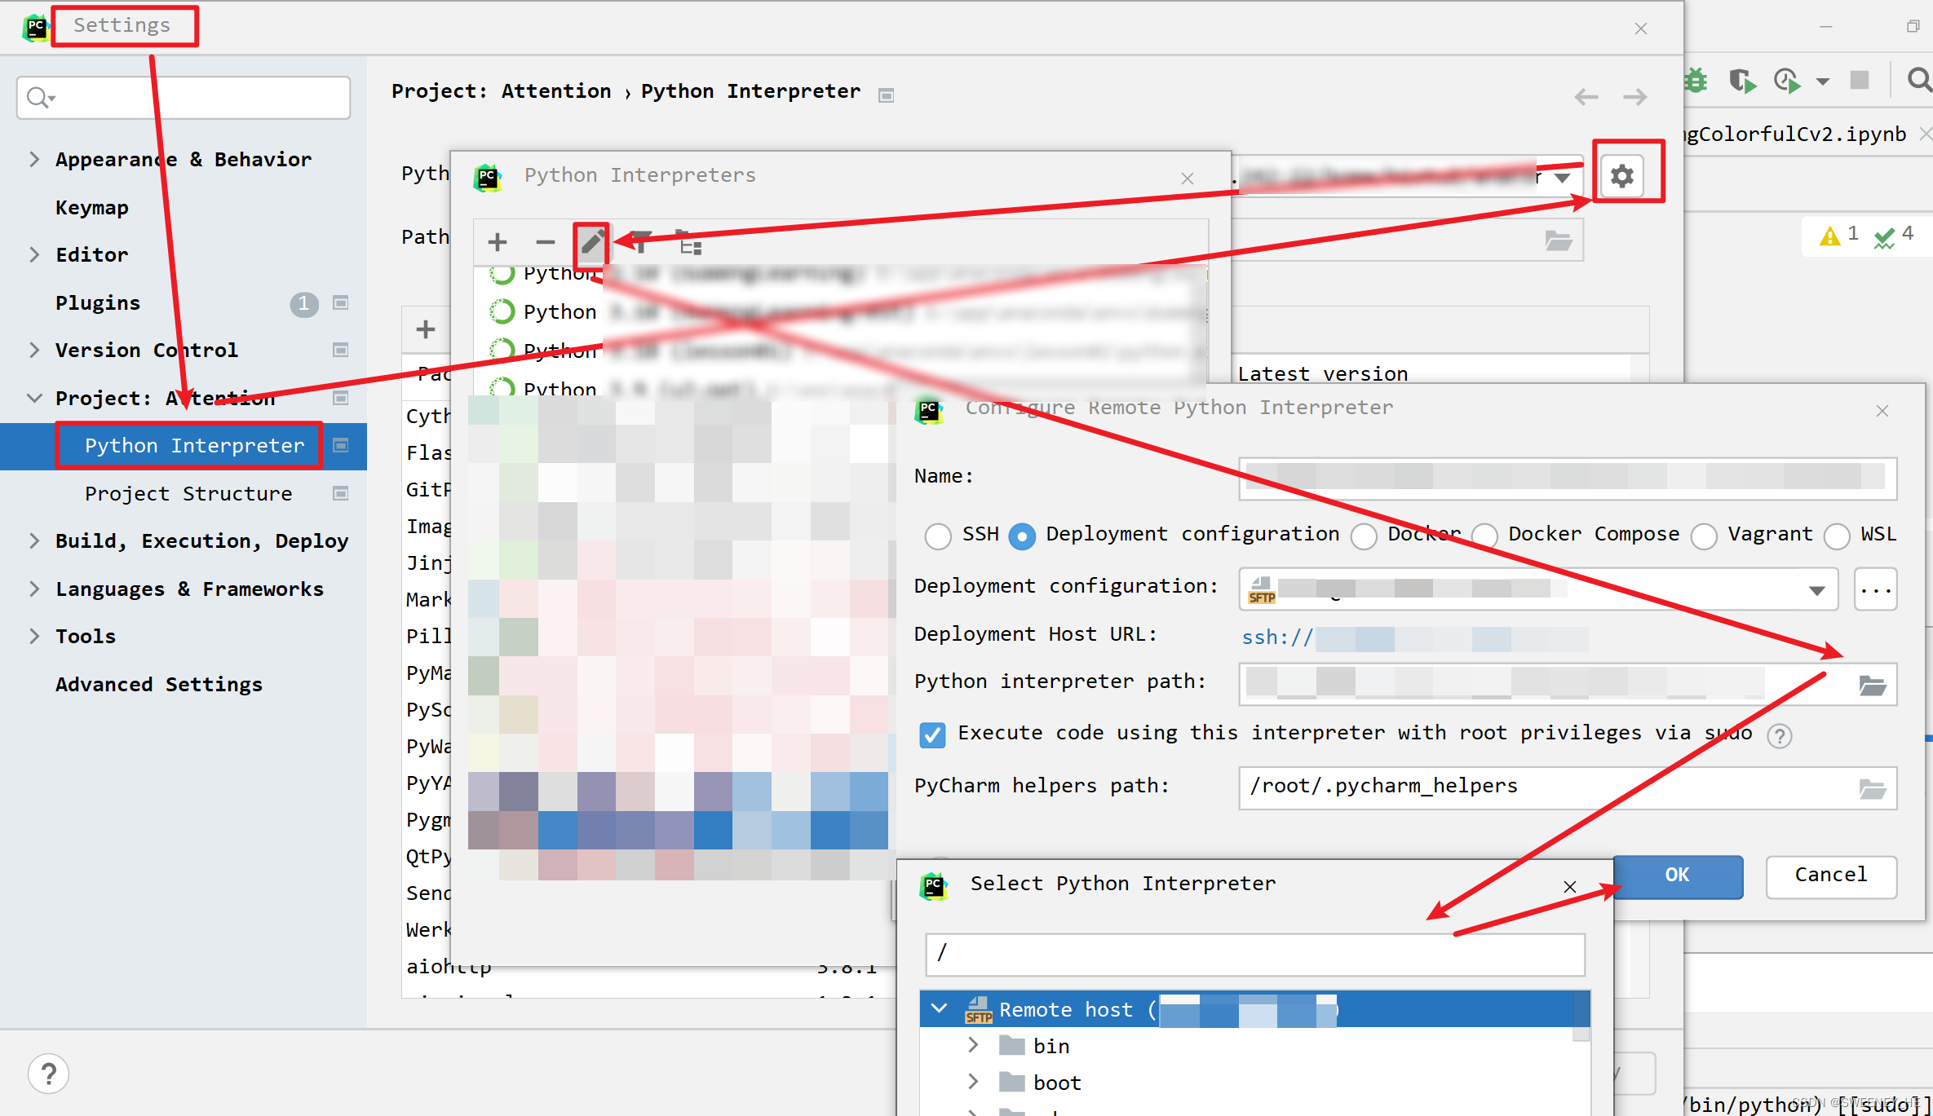Click the filter icon in Python Interpreters toolbar
Image resolution: width=1933 pixels, height=1116 pixels.
(x=642, y=242)
